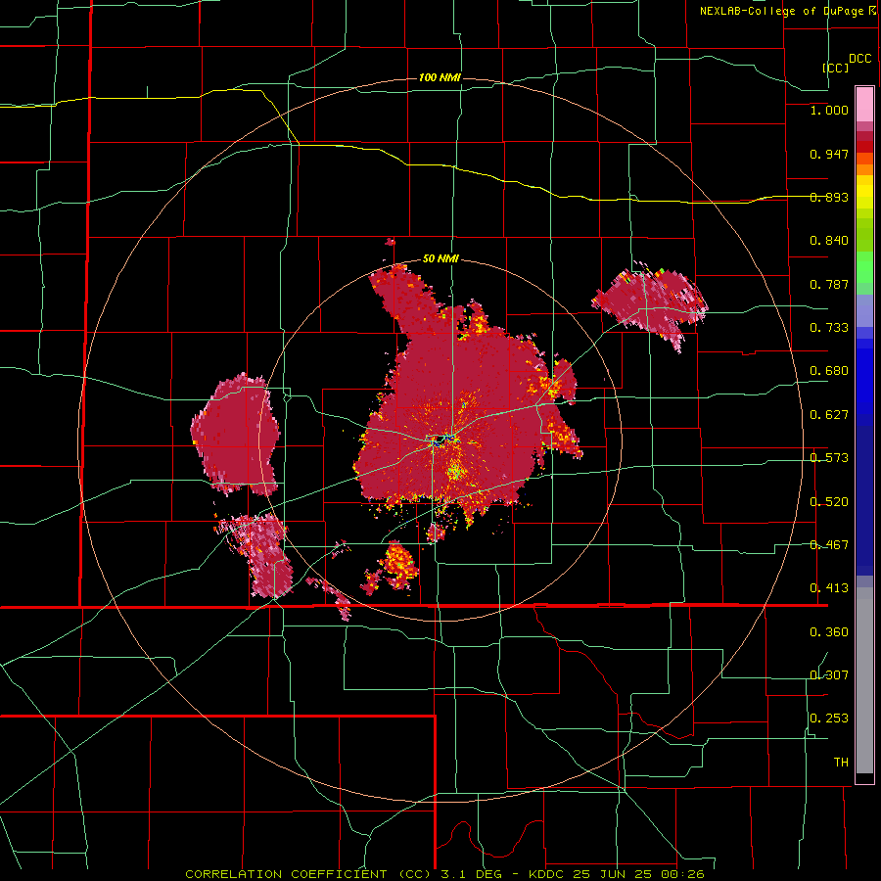Select the 0.573 scale value

point(829,458)
